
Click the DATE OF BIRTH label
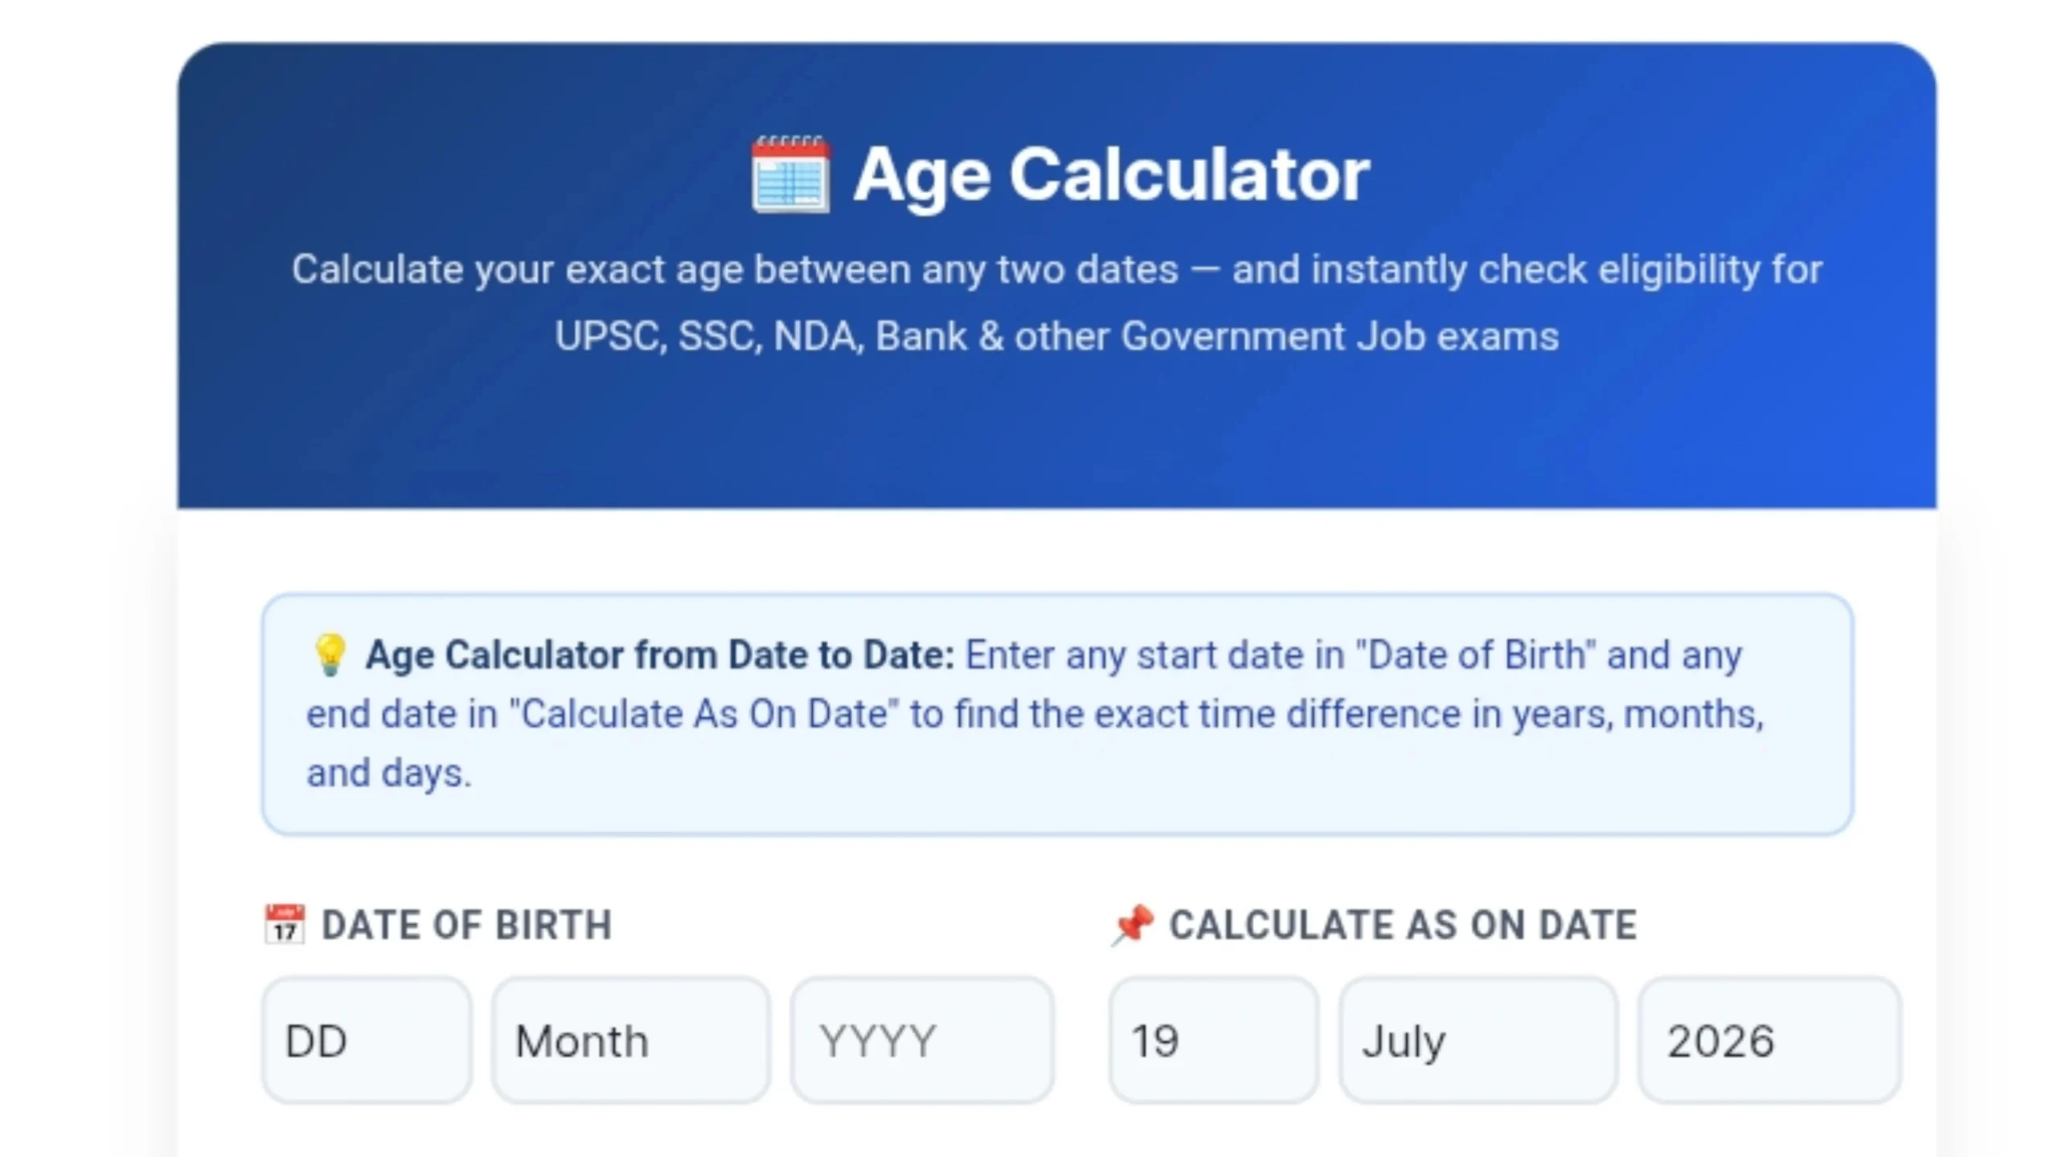click(467, 925)
